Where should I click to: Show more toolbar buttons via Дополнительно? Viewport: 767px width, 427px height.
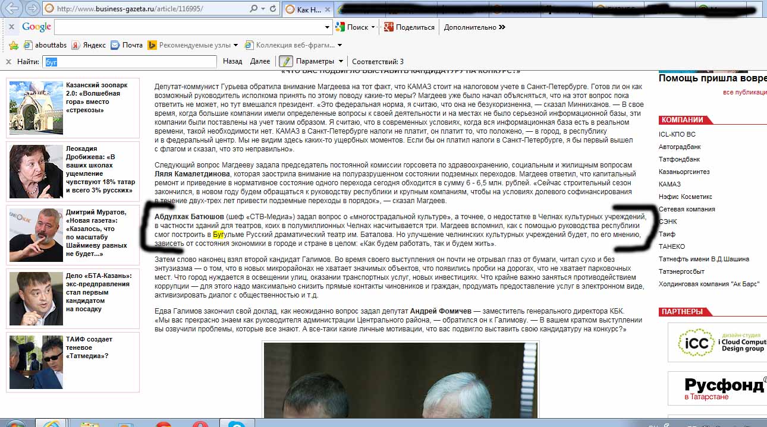(x=474, y=27)
